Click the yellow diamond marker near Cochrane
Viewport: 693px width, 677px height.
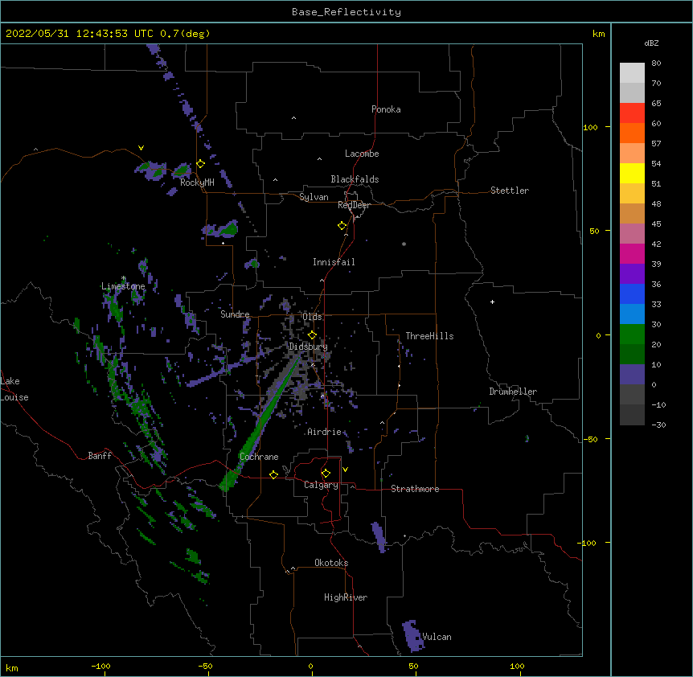tap(273, 474)
